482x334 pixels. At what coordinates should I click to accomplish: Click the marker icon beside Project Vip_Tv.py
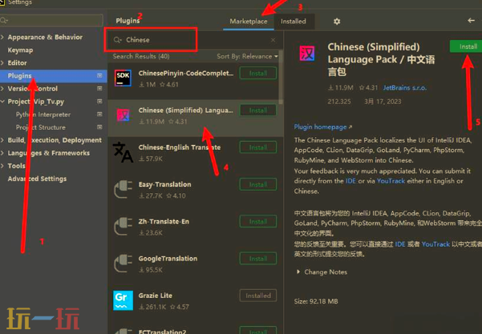pos(99,101)
